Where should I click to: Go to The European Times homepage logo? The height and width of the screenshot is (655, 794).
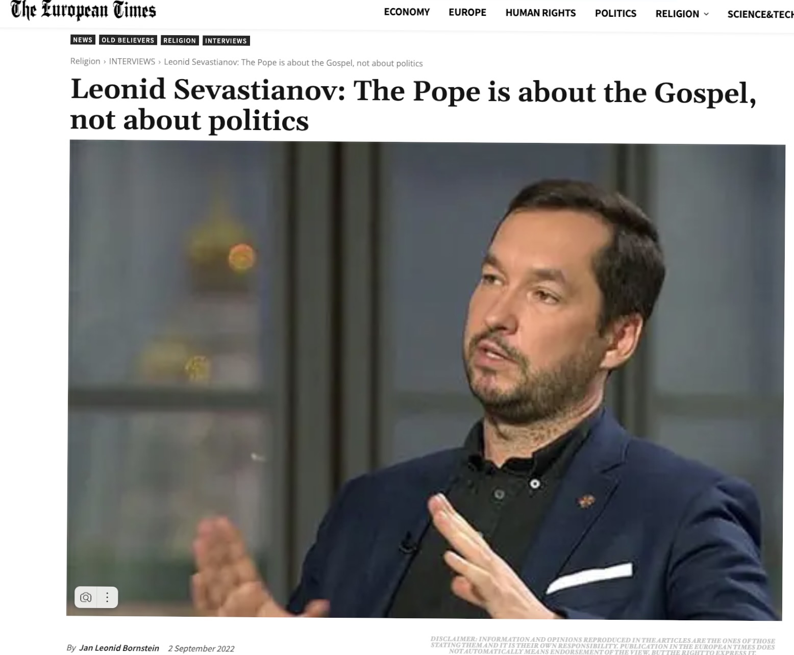84,11
